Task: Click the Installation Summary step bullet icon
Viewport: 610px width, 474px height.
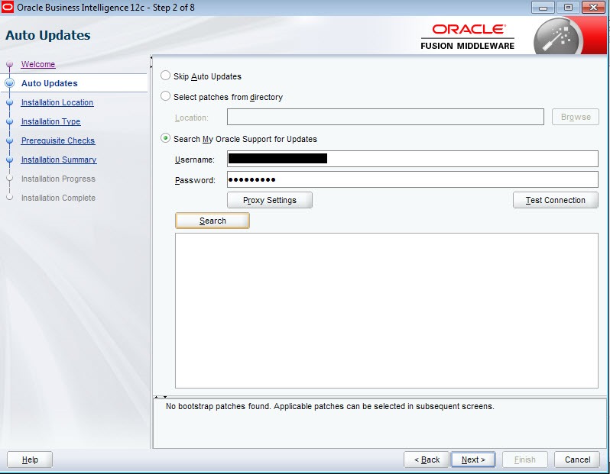Action: [10, 160]
